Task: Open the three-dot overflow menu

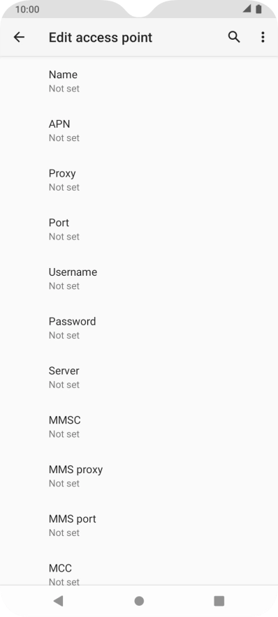Action: click(x=263, y=38)
